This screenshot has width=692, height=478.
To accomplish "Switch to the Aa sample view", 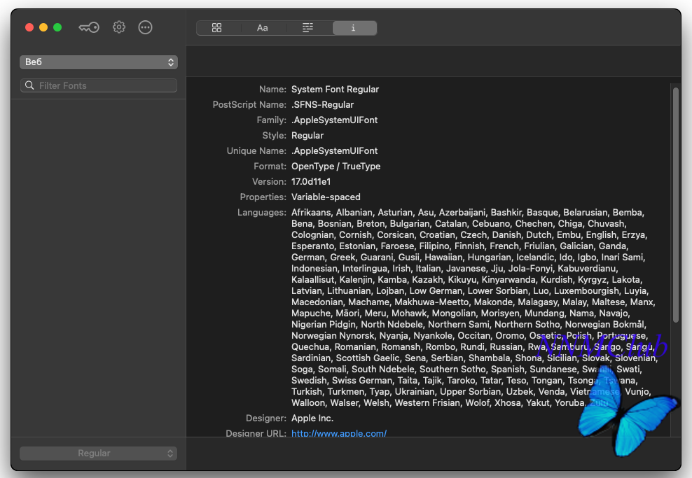I will pyautogui.click(x=262, y=28).
